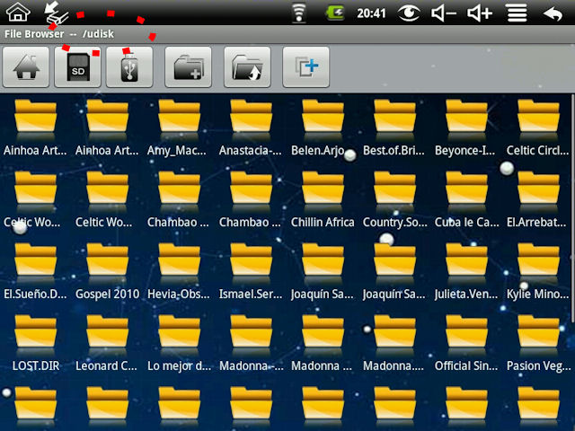The width and height of the screenshot is (575, 431).
Task: Open the Gospel 2010 folder
Action: tap(108, 271)
